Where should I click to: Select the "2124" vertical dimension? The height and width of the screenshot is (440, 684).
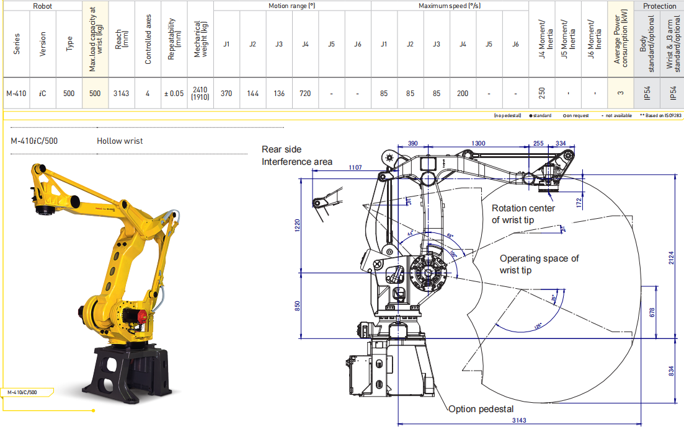click(x=672, y=257)
